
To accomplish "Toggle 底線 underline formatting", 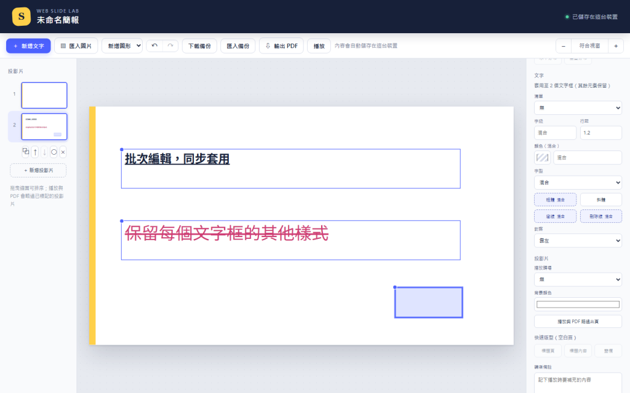I will click(x=555, y=216).
